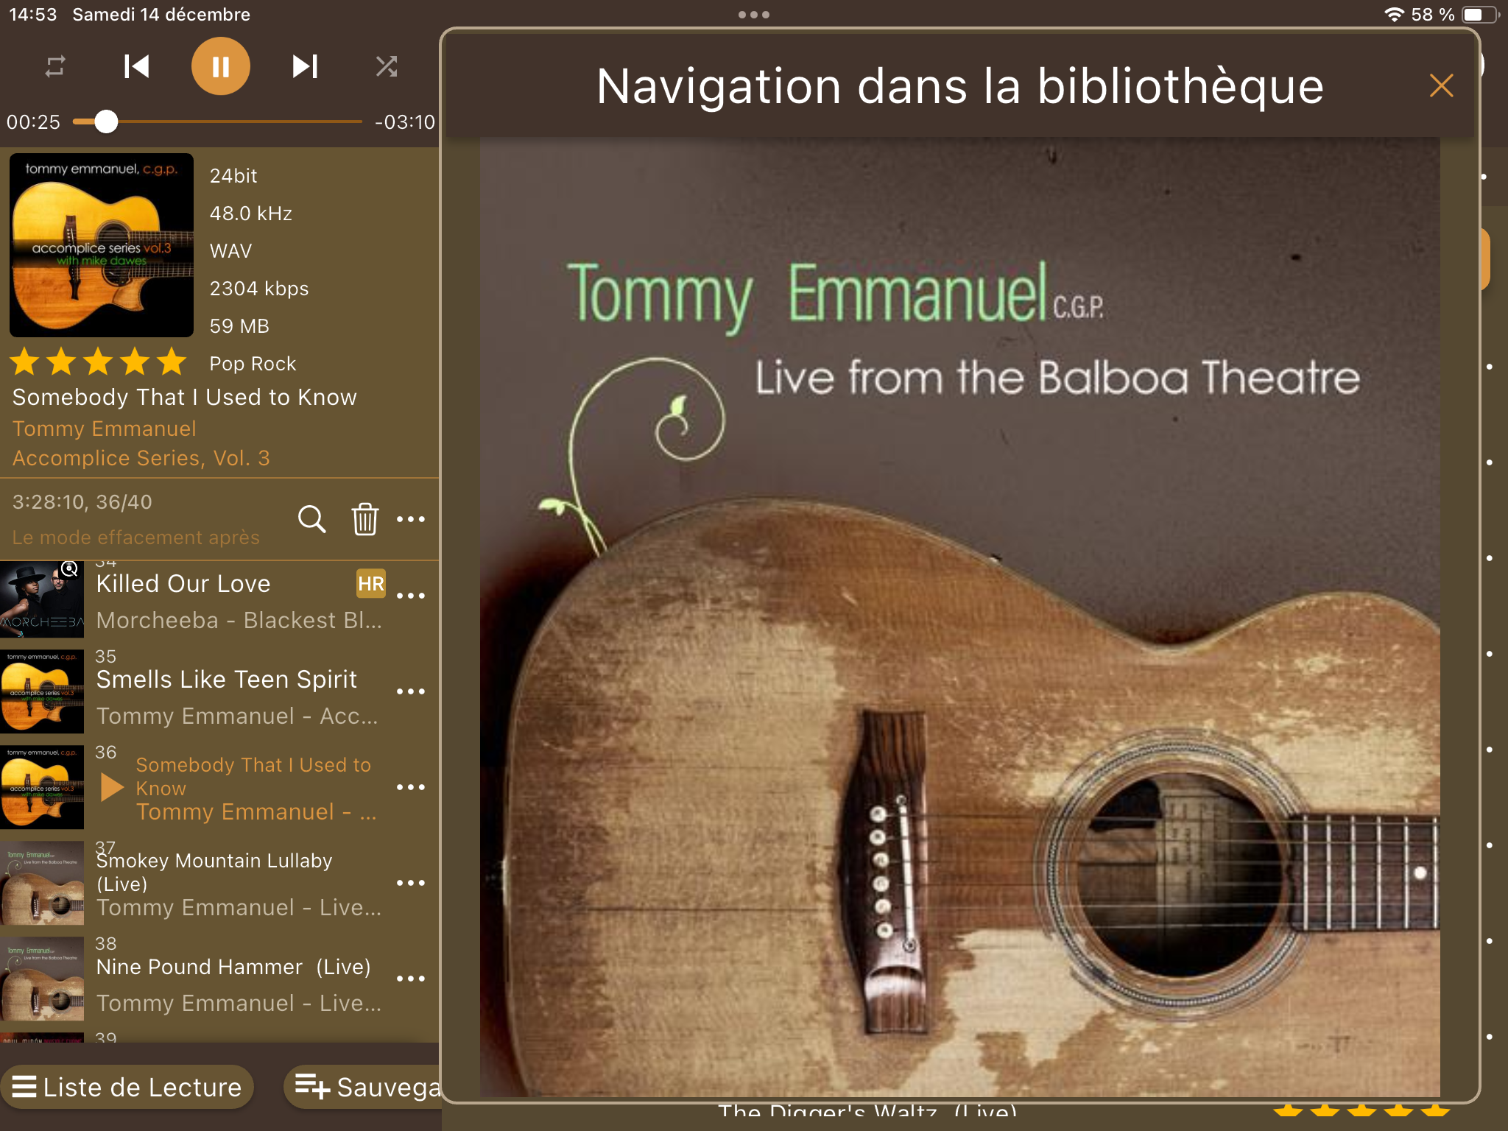The height and width of the screenshot is (1131, 1508).
Task: Open the Liste de Lecture tab
Action: [x=127, y=1087]
